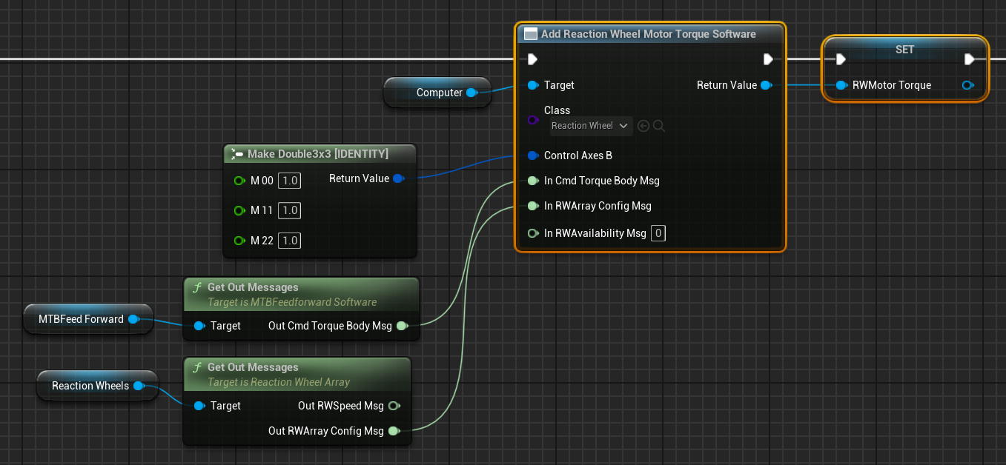Click the Class use-selected arrow icon
The width and height of the screenshot is (1006, 465).
(x=643, y=126)
